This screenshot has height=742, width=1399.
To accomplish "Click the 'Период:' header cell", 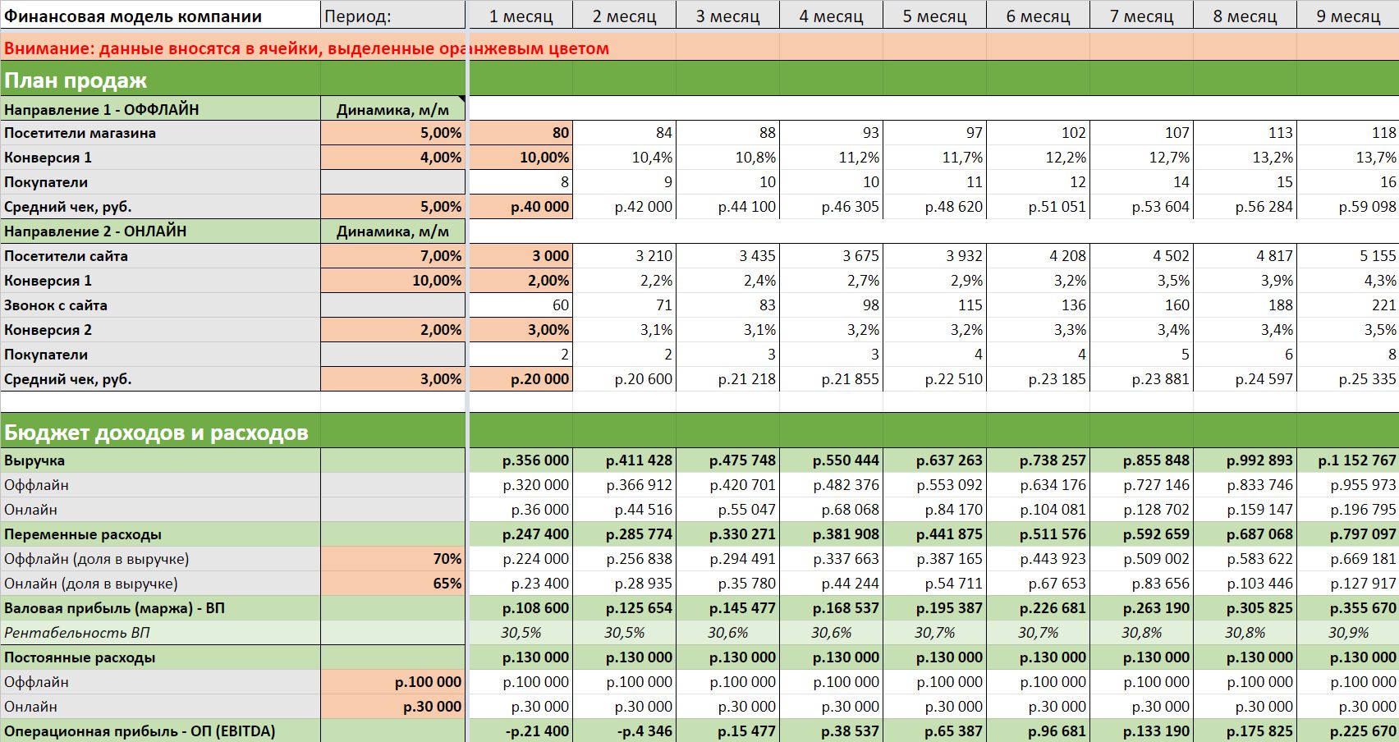I will click(x=393, y=16).
